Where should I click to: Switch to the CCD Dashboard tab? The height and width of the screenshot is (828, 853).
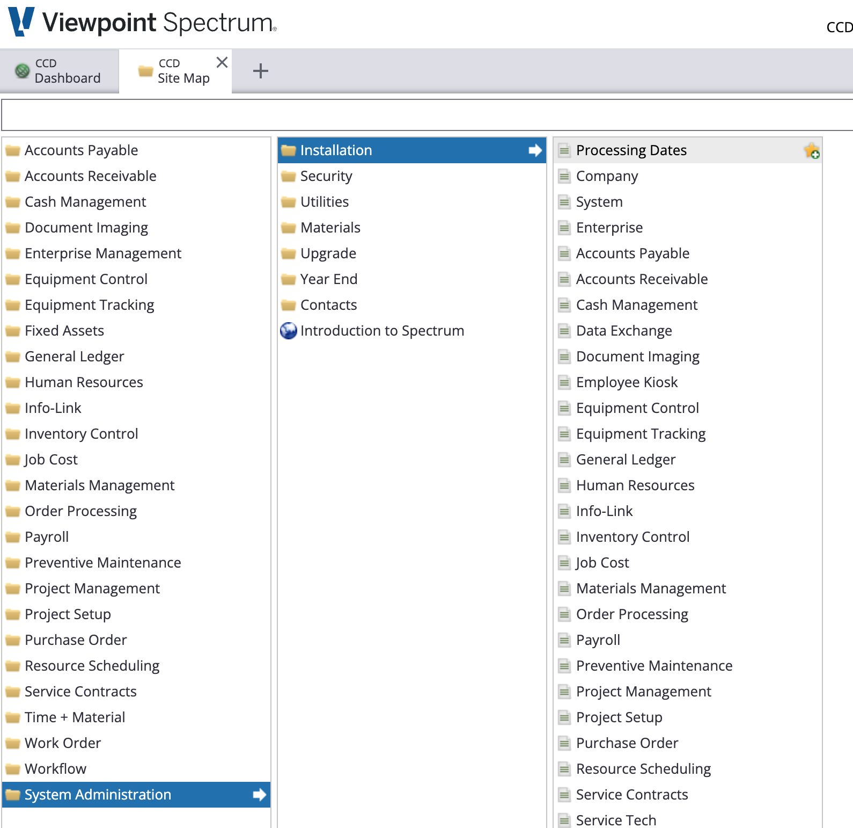coord(60,71)
